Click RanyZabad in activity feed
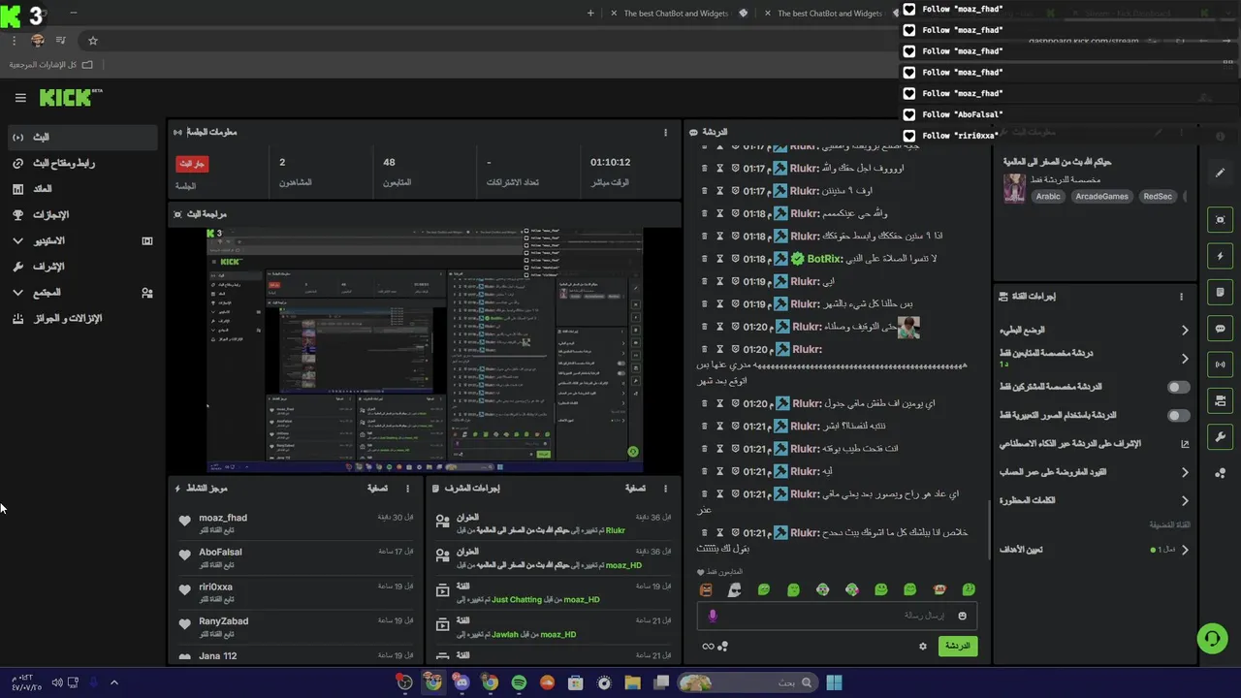Viewport: 1241px width, 698px height. pos(223,620)
